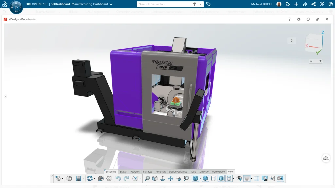Viewport: 335px width, 188px height.
Task: Open the Assembly tab
Action: tap(161, 172)
